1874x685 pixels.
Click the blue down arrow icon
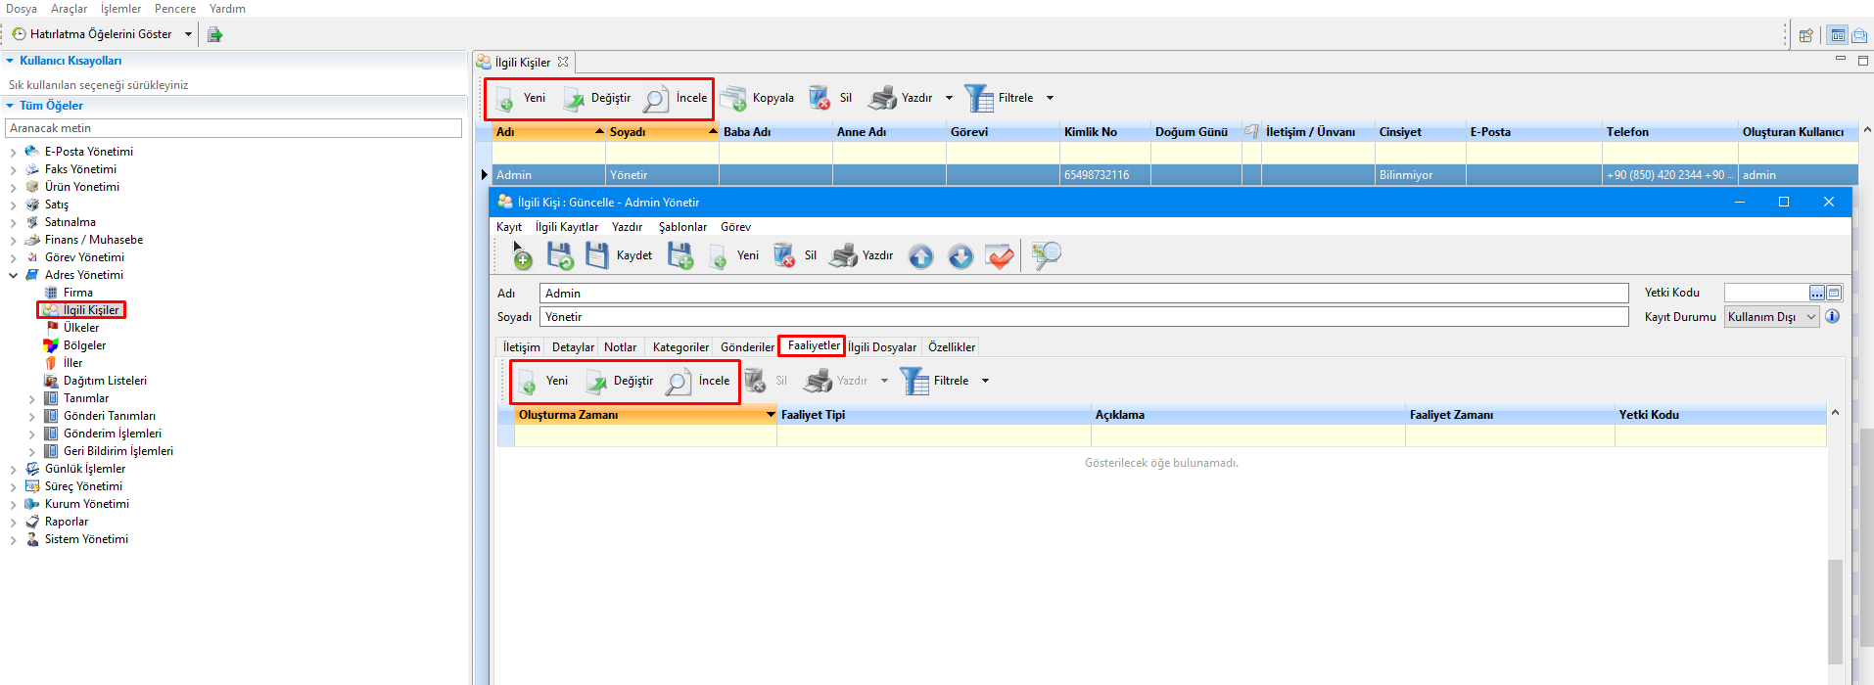click(960, 256)
